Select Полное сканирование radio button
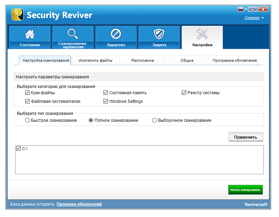279x217 pixels. pos(91,120)
